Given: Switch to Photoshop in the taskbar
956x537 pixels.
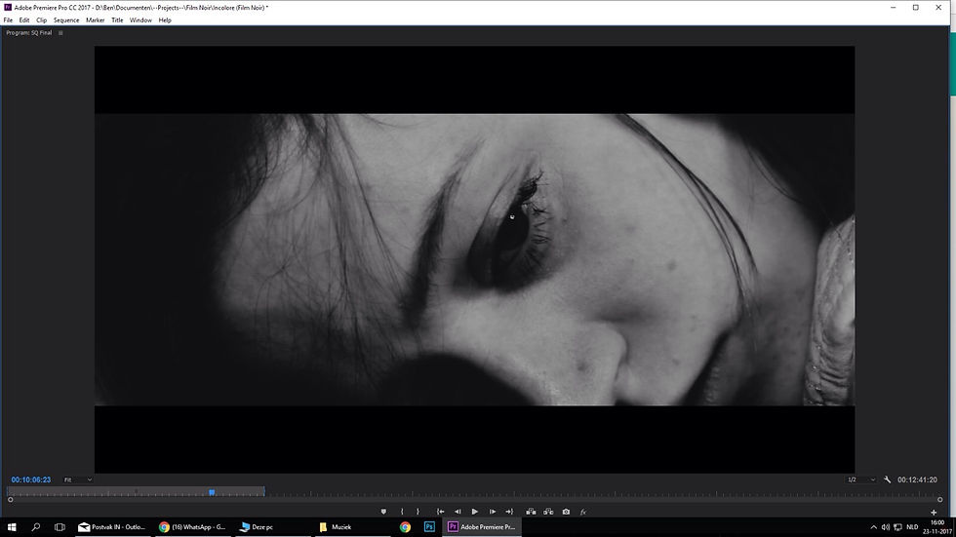Looking at the screenshot, I should [x=429, y=527].
